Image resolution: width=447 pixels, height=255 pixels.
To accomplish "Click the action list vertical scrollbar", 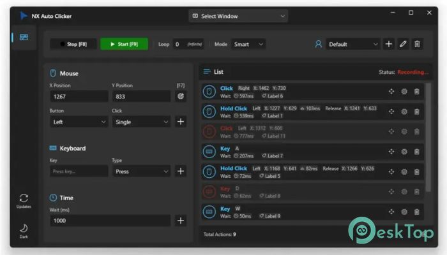I will (428, 137).
